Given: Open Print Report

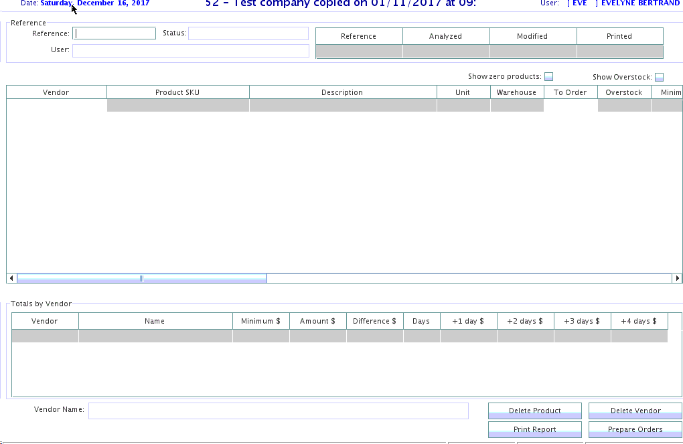Looking at the screenshot, I should coord(534,429).
